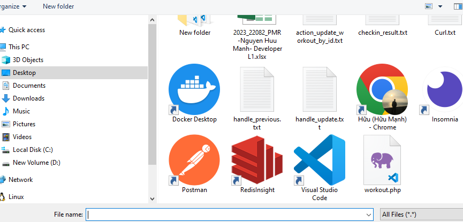Expand the File name history dropdown
463x222 pixels.
coord(368,215)
